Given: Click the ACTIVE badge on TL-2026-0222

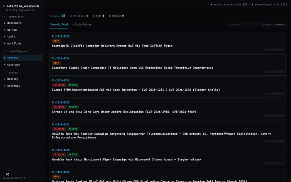Looking at the screenshot, I should pos(73,107).
